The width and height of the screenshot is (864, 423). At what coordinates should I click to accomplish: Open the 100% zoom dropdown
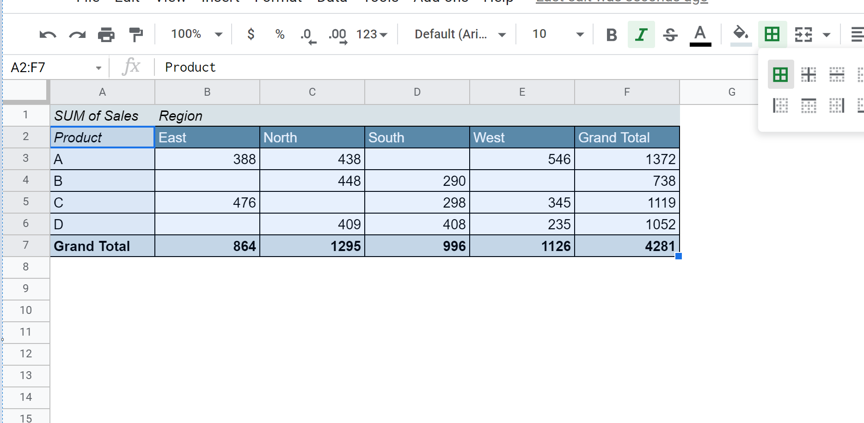point(196,34)
